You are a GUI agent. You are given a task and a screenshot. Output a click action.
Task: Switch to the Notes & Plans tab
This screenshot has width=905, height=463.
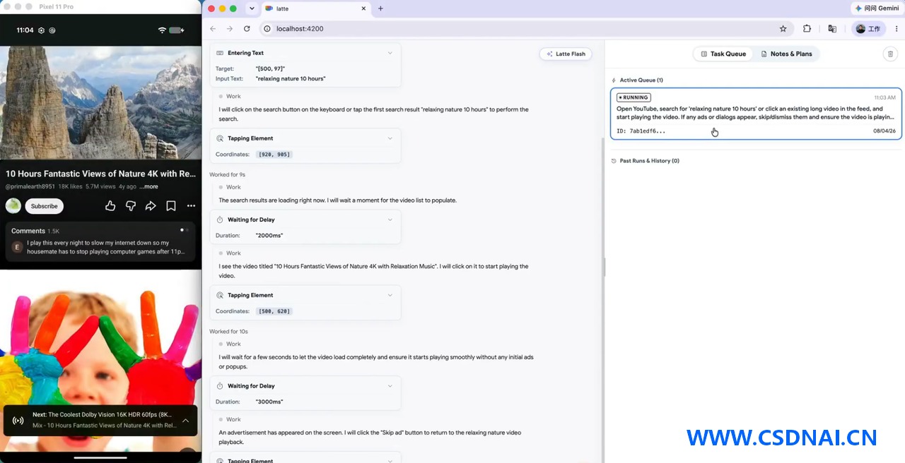[x=786, y=54]
